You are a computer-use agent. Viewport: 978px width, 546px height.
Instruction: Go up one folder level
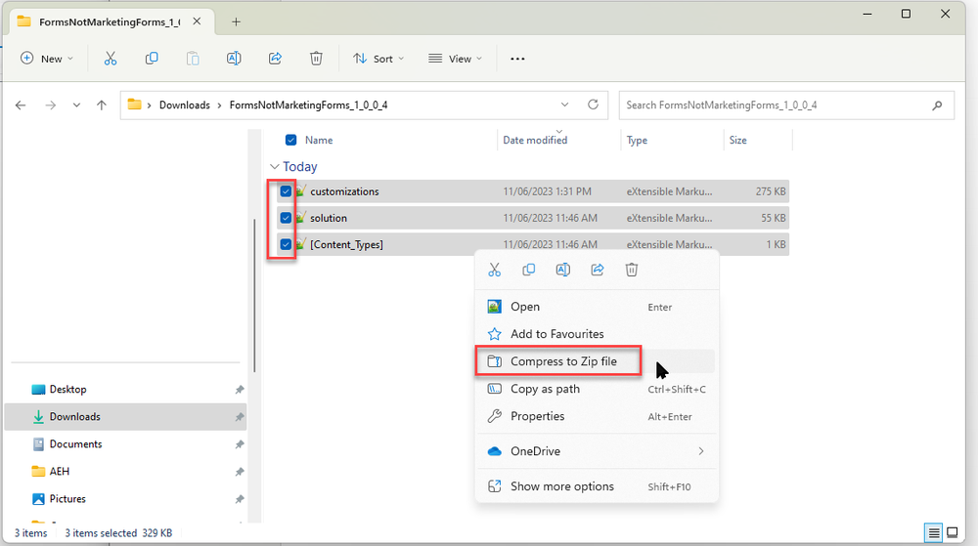coord(102,105)
